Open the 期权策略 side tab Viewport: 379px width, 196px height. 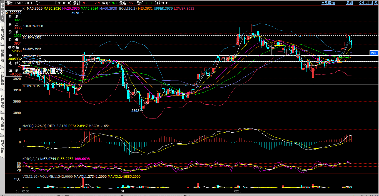point(2,101)
